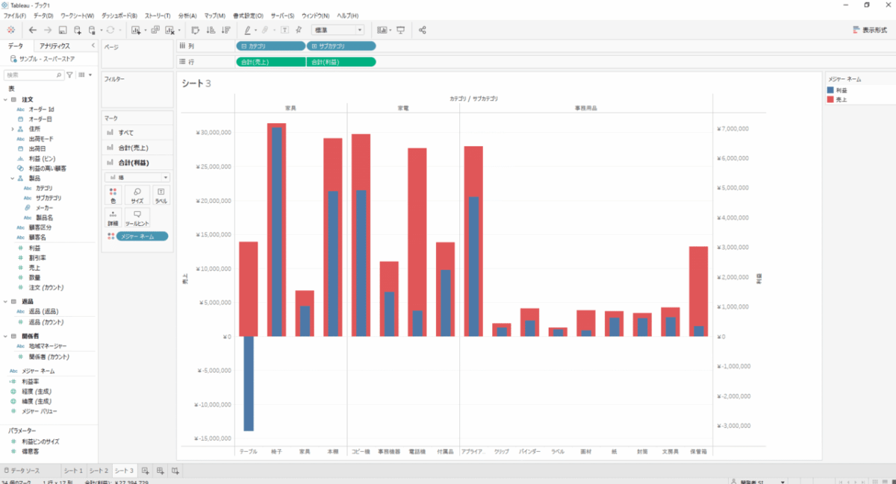Switch to the アナリティクス tab
The image size is (896, 484).
click(x=57, y=45)
